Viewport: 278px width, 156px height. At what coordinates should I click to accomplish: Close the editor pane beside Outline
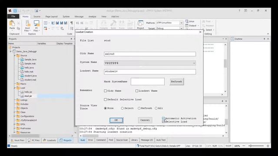click(226, 39)
